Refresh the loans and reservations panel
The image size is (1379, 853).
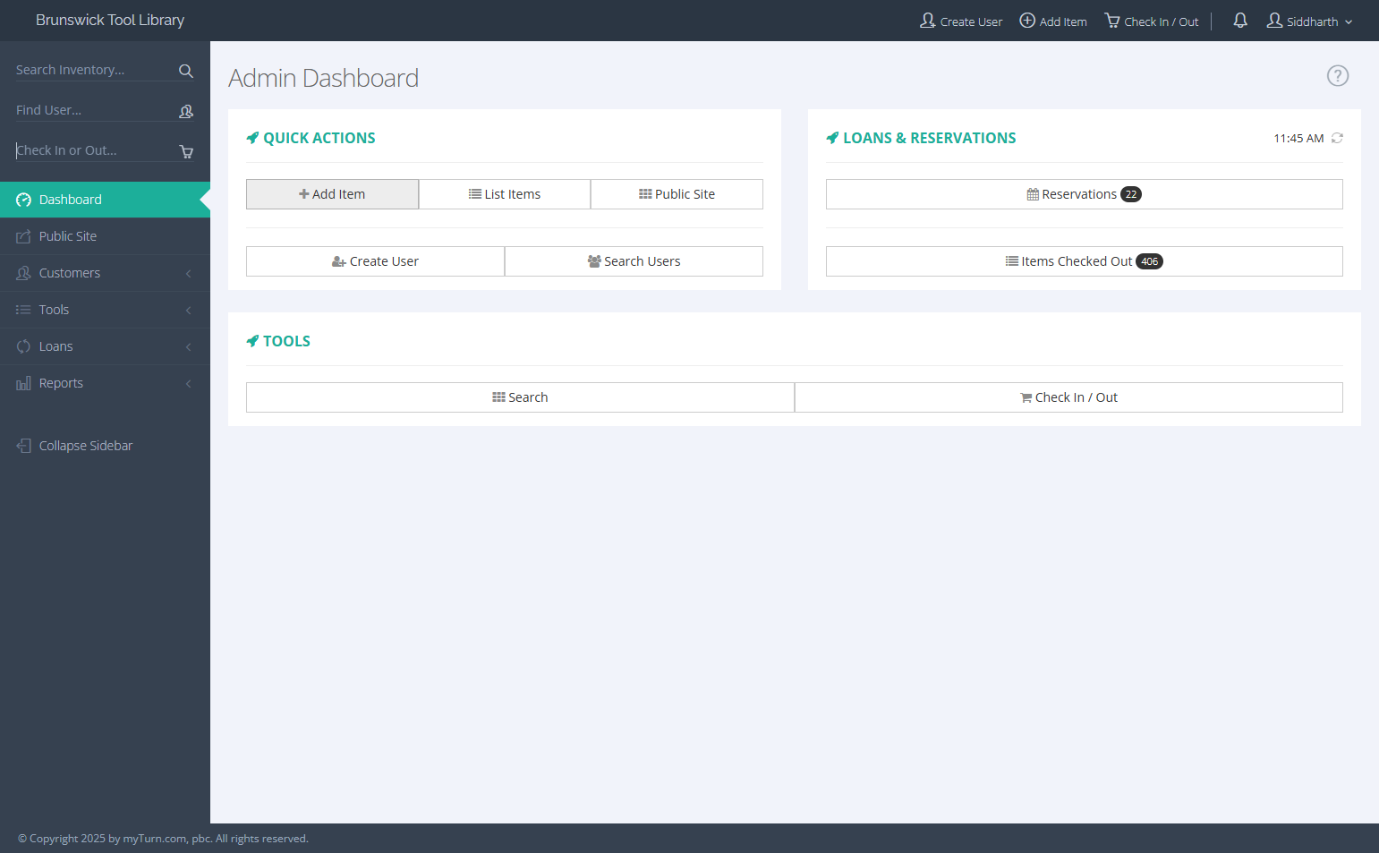pos(1337,138)
